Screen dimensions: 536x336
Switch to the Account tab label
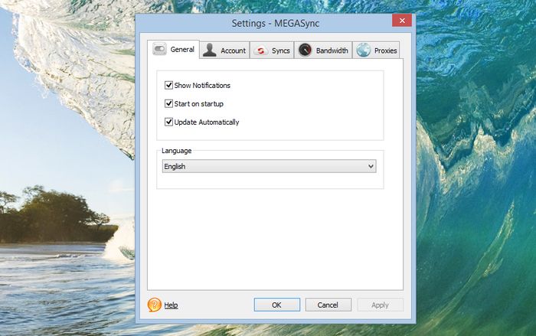(233, 51)
